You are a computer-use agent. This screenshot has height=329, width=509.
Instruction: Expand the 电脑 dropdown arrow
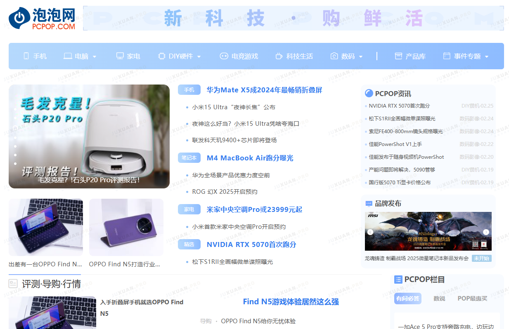coord(95,56)
